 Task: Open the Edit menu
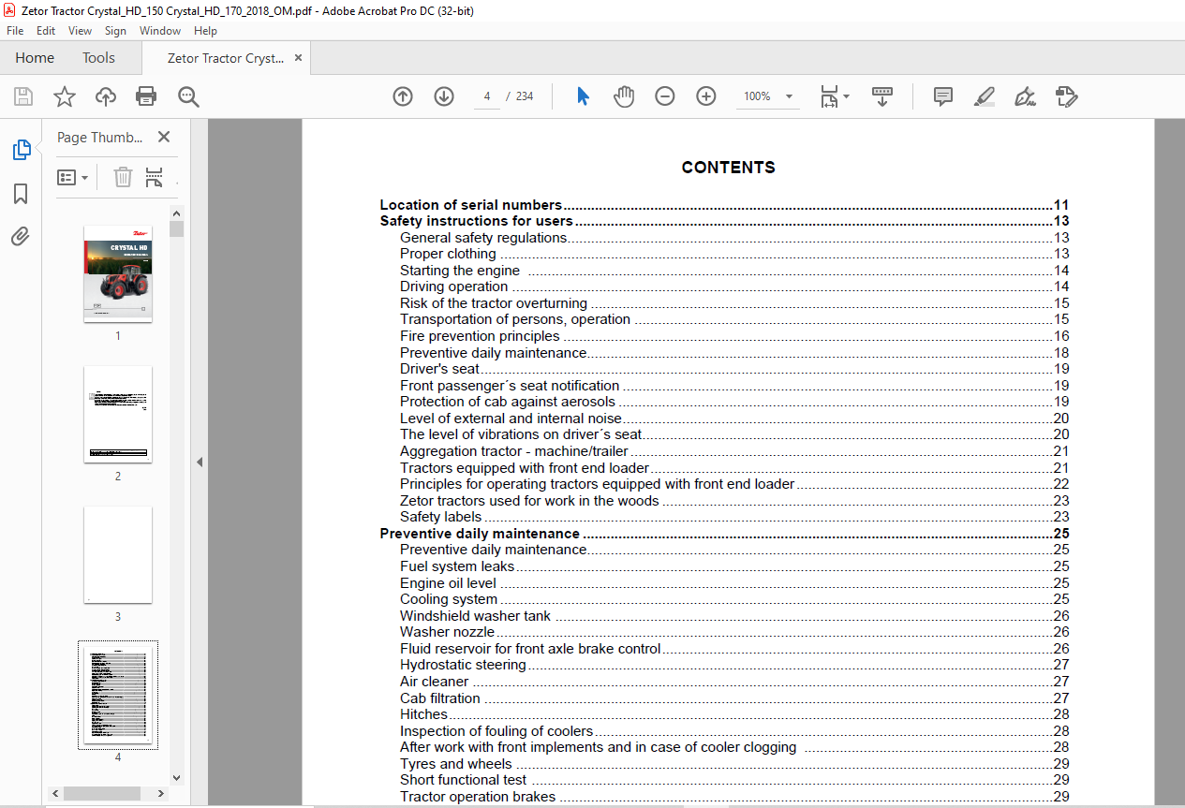[x=46, y=31]
